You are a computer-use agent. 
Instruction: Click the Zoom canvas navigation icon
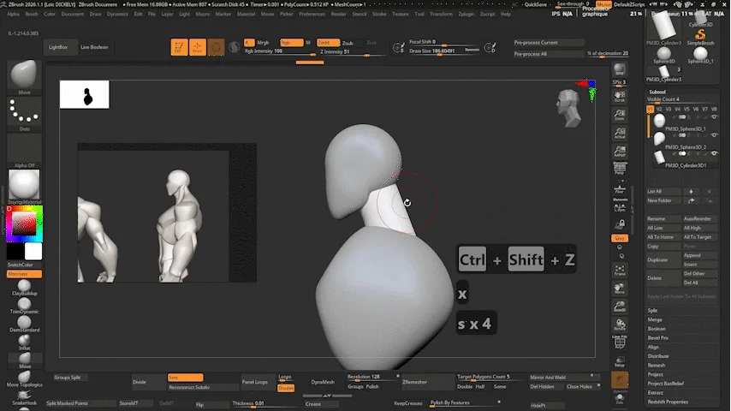pyautogui.click(x=620, y=113)
